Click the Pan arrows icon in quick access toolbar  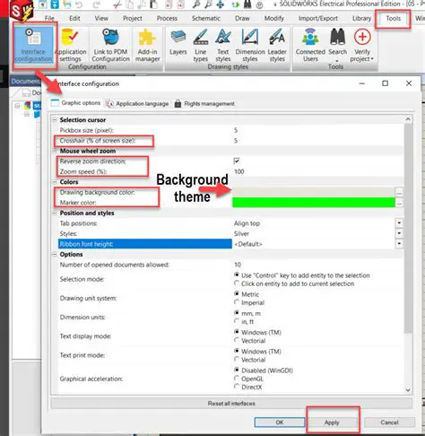click(221, 4)
